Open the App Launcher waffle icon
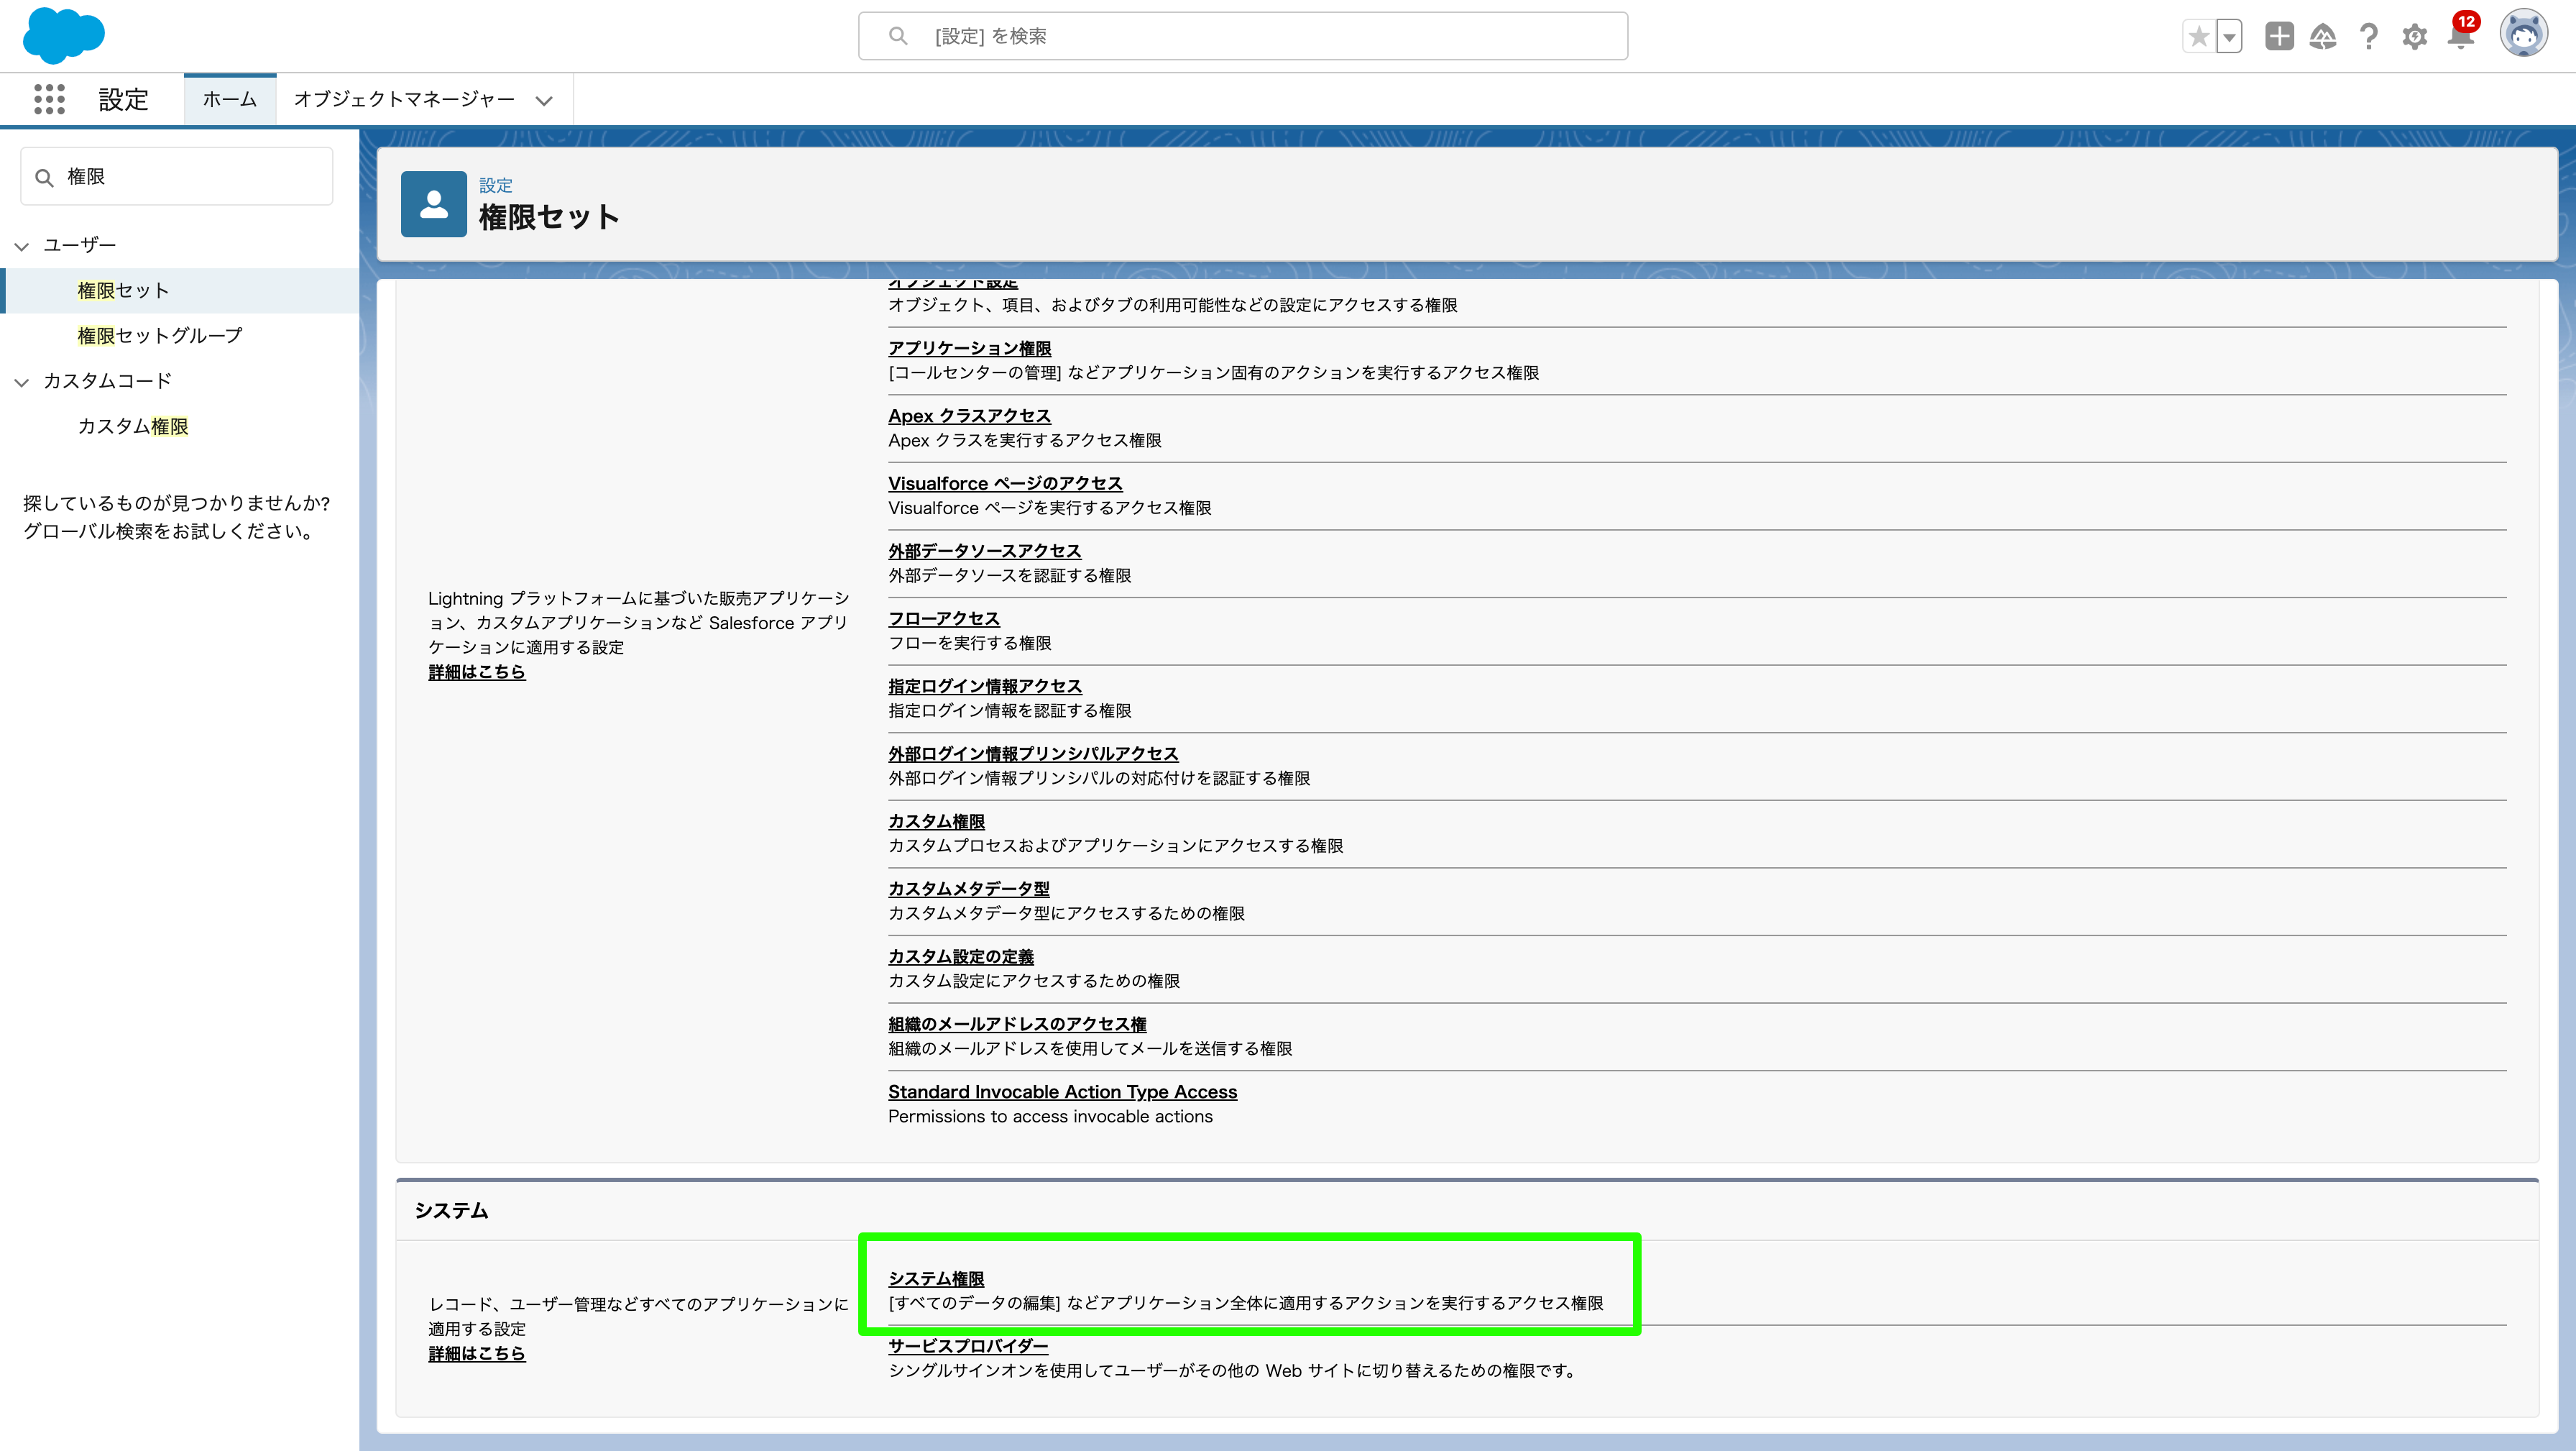This screenshot has height=1451, width=2576. (x=49, y=99)
